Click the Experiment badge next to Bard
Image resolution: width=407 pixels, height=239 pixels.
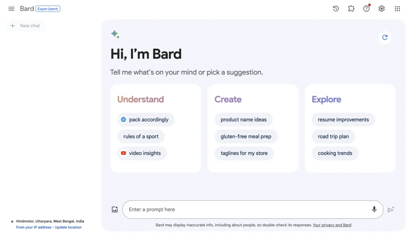pyautogui.click(x=48, y=8)
